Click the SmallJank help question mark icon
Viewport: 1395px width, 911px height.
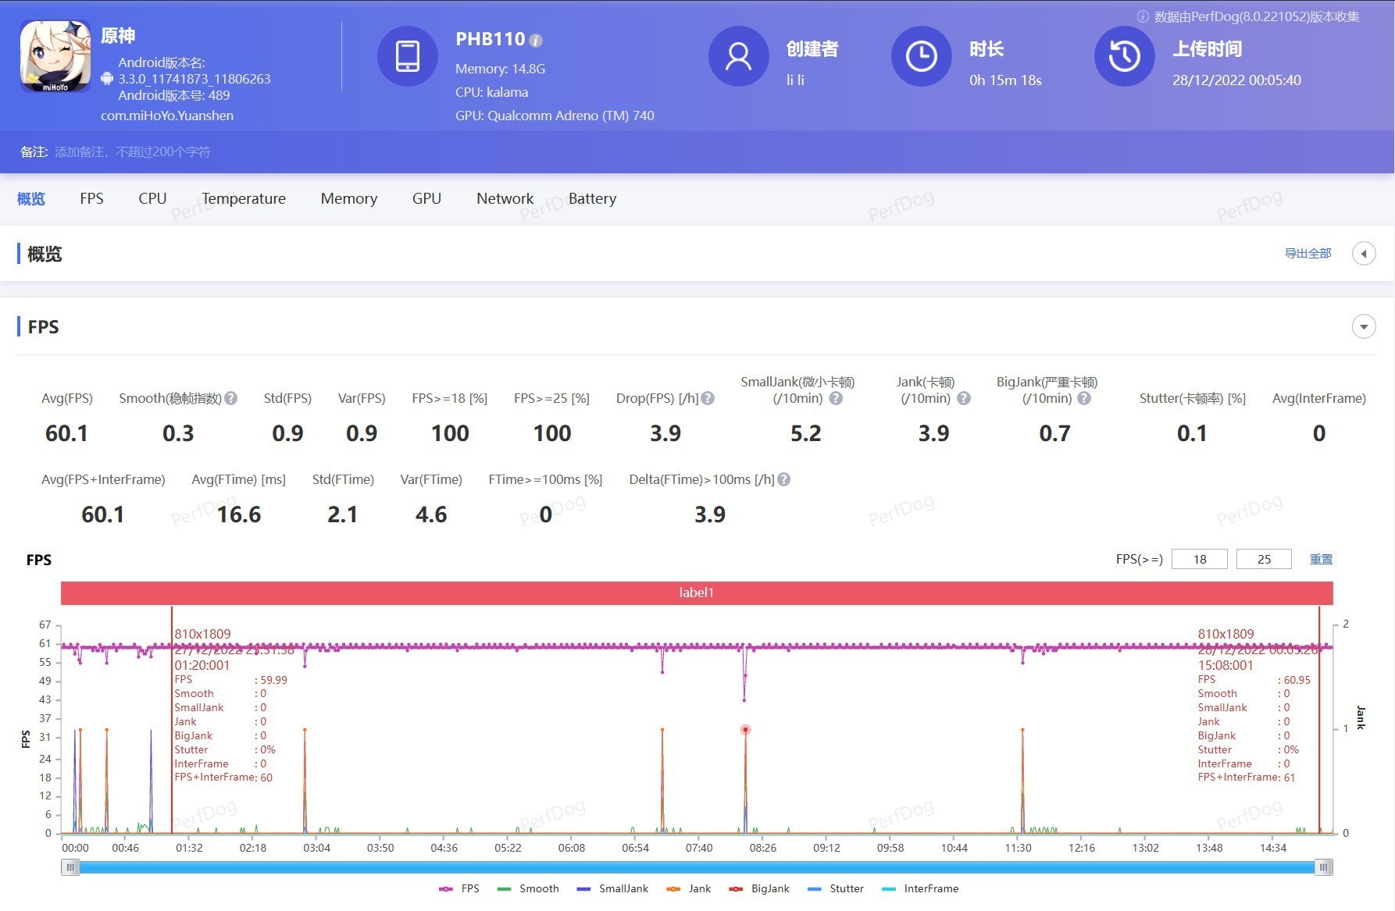[836, 398]
